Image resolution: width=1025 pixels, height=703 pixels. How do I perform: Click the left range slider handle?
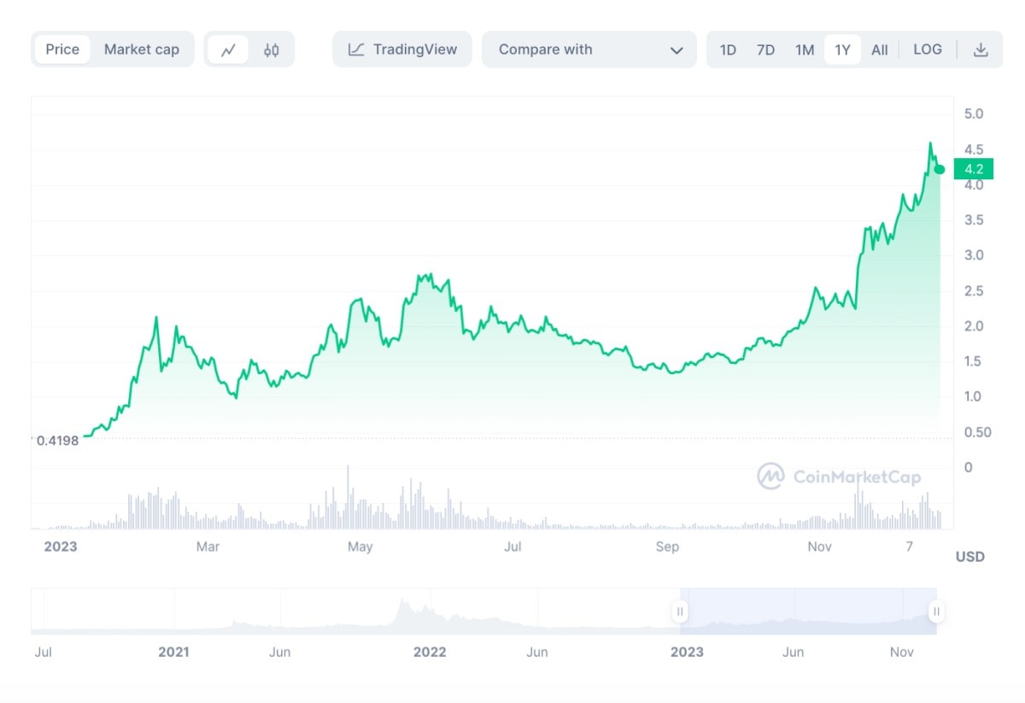tap(680, 612)
